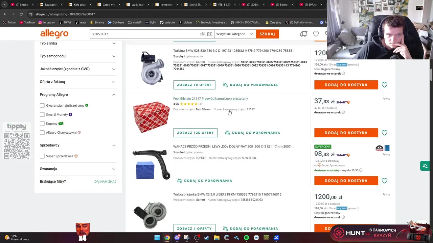The width and height of the screenshot is (433, 243).
Task: Open Chrome tab search dropdown arrow
Action: coord(4,5)
